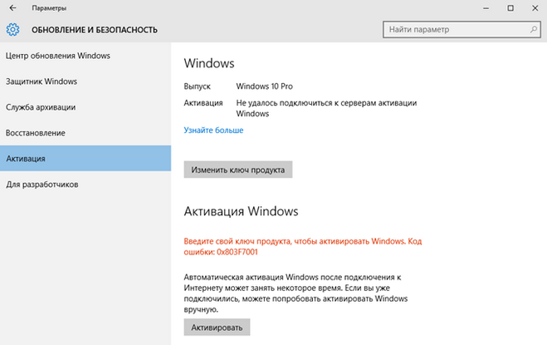Click the automatic activation description paragraph
Viewport: 547px width, 345px height.
point(295,293)
